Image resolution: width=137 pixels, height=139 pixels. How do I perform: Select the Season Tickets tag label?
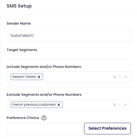click(24, 77)
